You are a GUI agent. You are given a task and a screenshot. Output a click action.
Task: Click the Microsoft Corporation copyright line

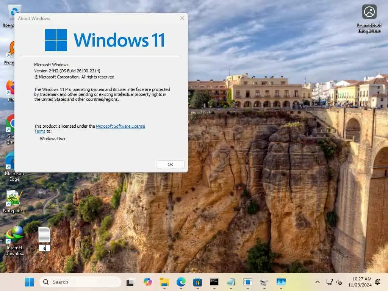(75, 77)
